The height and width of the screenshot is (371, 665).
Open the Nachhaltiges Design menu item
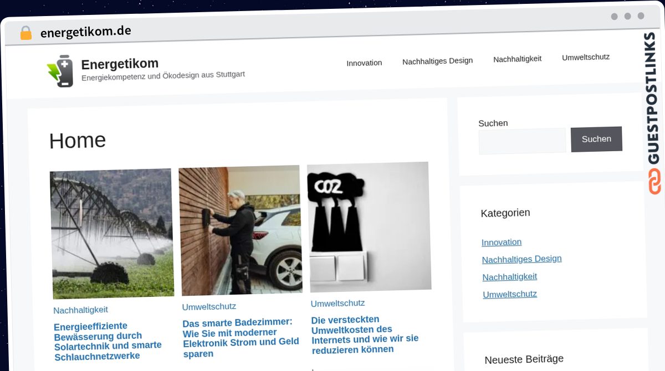coord(437,61)
